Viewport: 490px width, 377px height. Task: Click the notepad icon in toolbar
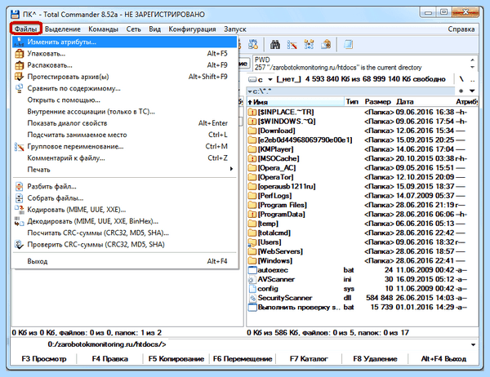[x=348, y=45]
